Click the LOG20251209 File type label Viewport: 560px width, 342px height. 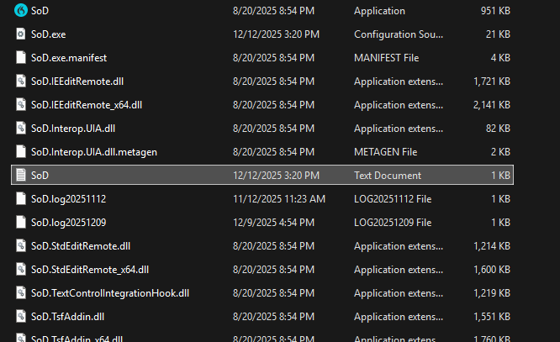coord(392,223)
